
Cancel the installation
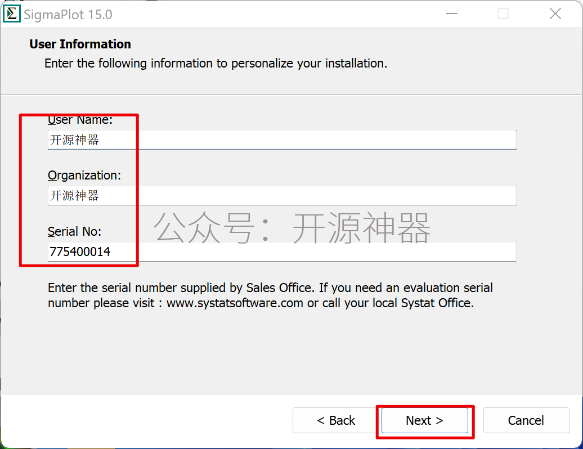point(526,420)
